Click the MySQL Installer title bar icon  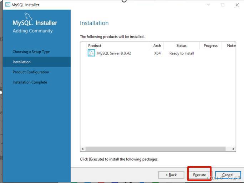[x=7, y=5]
